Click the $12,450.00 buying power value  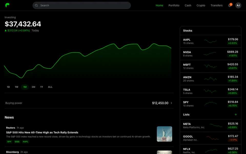(160, 103)
